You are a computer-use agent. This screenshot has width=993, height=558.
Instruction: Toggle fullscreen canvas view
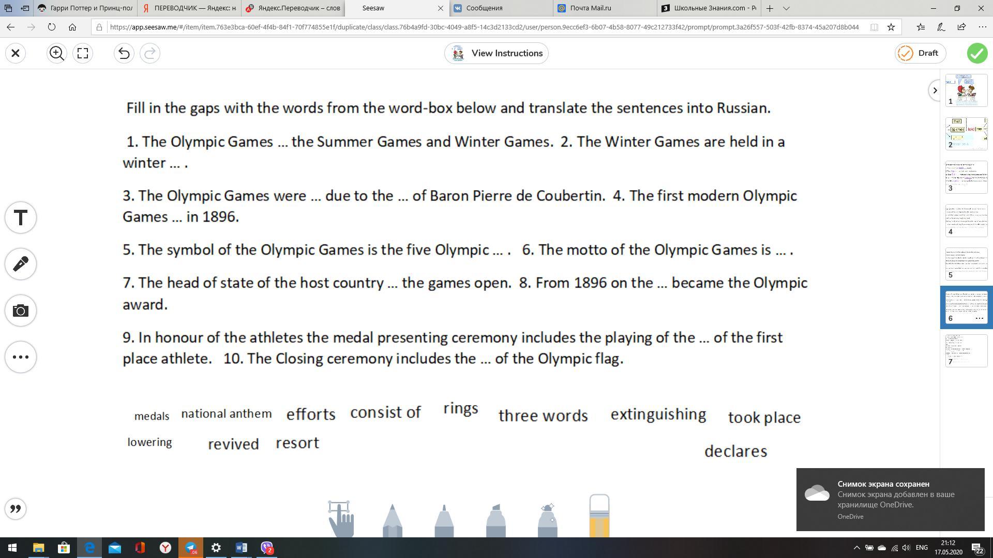click(83, 53)
